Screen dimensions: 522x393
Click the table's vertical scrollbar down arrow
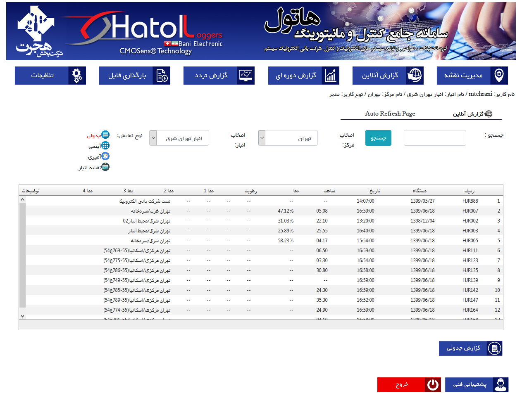click(22, 315)
